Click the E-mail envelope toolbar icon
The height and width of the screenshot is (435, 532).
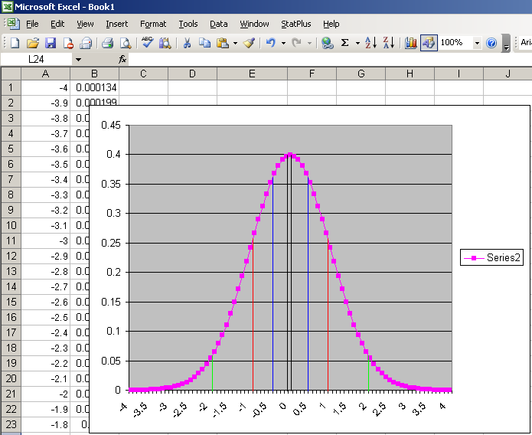86,43
